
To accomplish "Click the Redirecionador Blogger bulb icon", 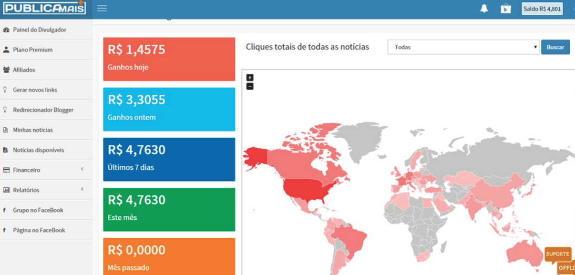I will coord(5,110).
